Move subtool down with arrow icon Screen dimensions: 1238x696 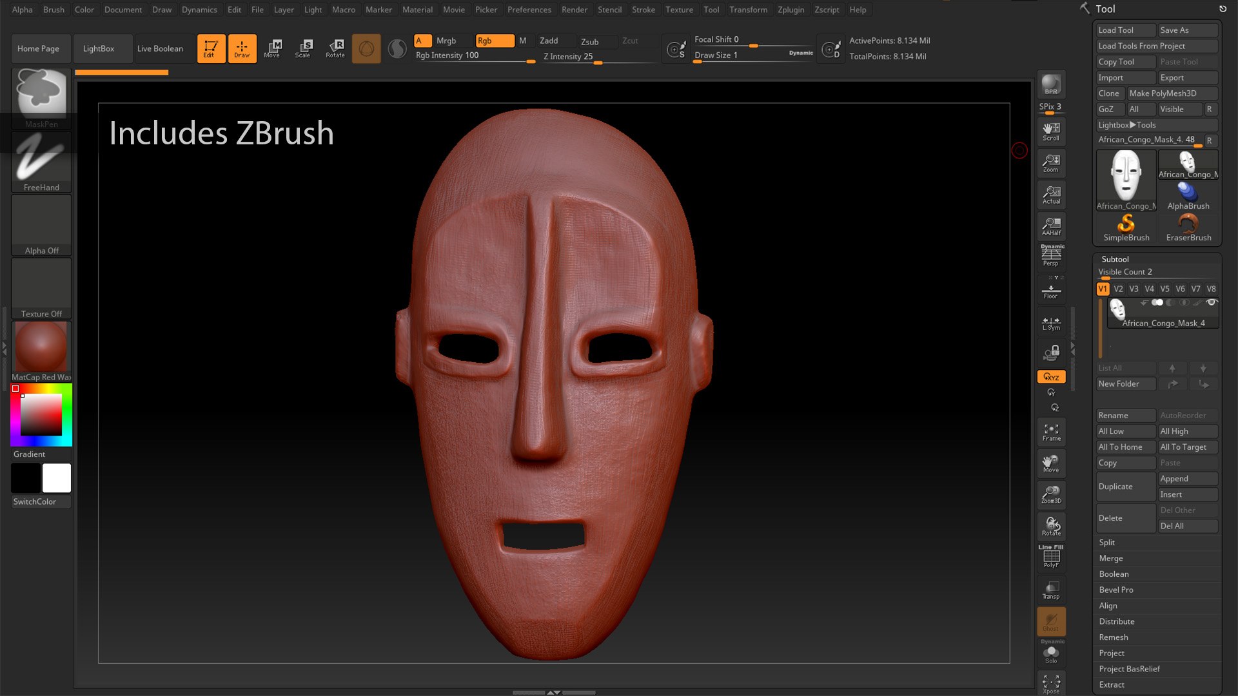[x=1203, y=368]
